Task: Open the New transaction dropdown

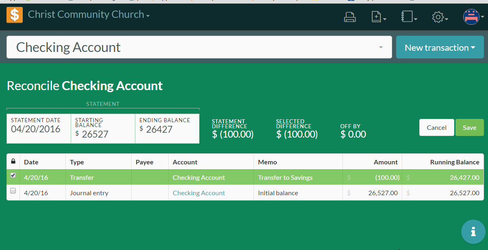Action: pyautogui.click(x=440, y=47)
